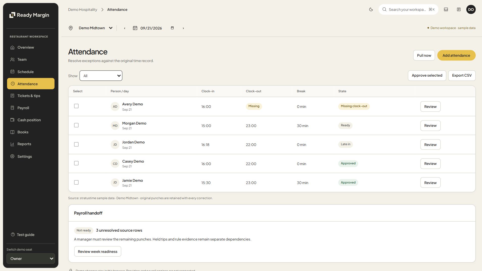
Task: Open the Show filter dropdown set to All
Action: 101,76
